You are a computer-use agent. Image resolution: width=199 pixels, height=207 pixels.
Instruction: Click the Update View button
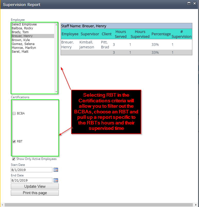(35, 186)
